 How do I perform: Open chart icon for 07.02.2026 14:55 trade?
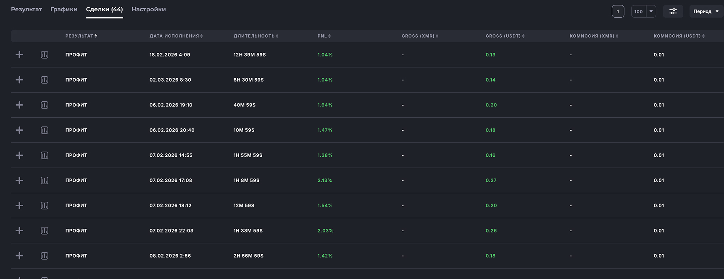[x=45, y=155]
